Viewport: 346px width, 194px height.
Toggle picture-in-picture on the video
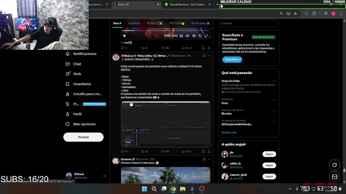point(200,36)
